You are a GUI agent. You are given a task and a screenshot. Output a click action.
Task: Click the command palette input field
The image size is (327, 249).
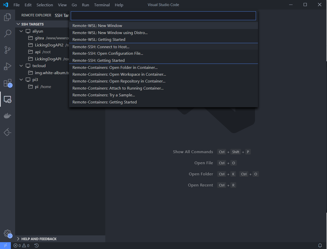click(163, 16)
